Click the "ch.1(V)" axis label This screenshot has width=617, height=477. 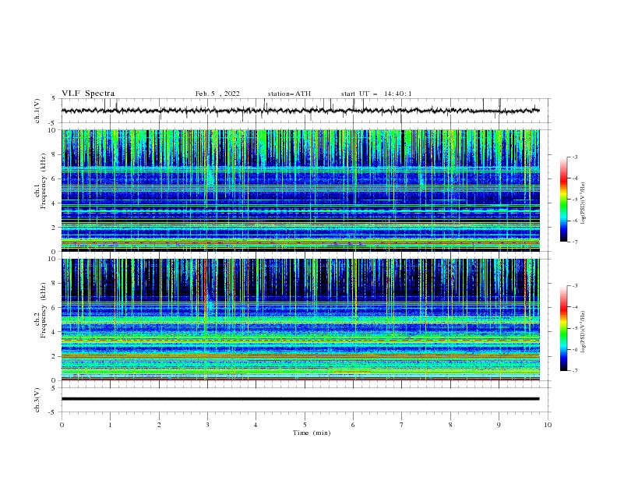37,111
